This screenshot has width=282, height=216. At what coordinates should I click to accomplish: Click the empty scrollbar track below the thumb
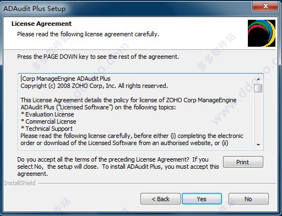point(258,117)
